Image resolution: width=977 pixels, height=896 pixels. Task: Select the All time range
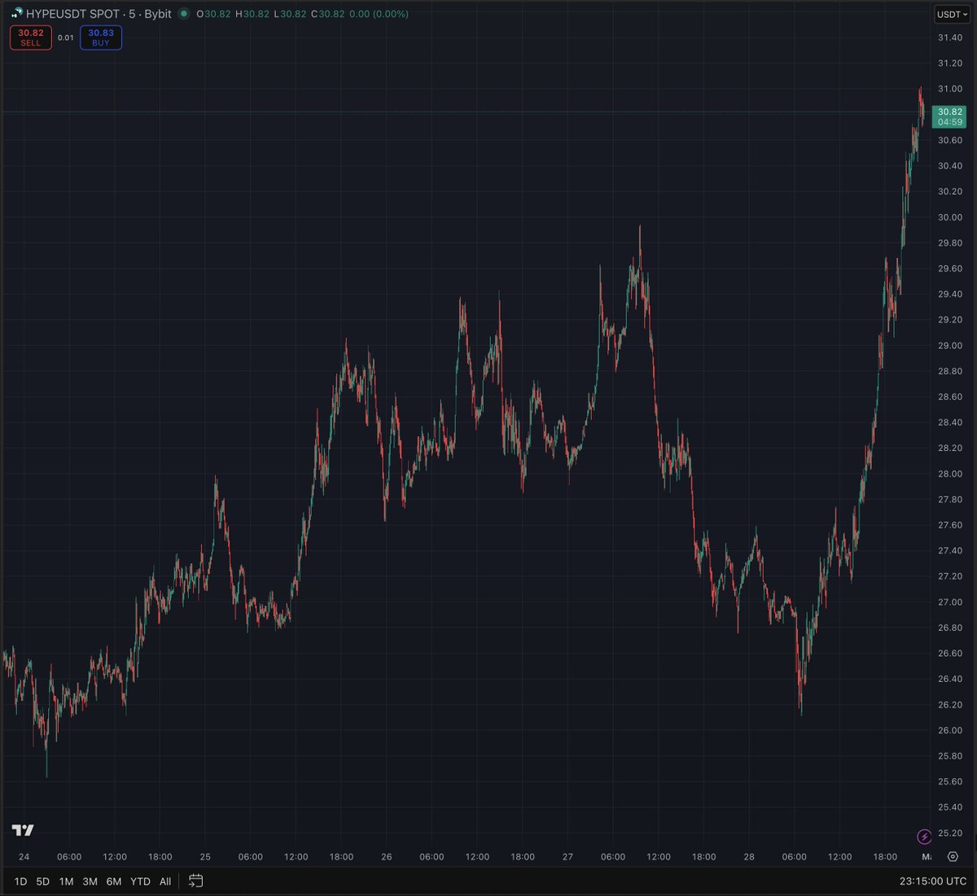pos(165,881)
